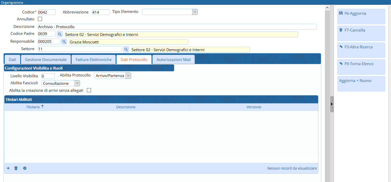Enable creation of arrivi senza allegati checkbox
Image resolution: width=391 pixels, height=182 pixels.
point(89,90)
